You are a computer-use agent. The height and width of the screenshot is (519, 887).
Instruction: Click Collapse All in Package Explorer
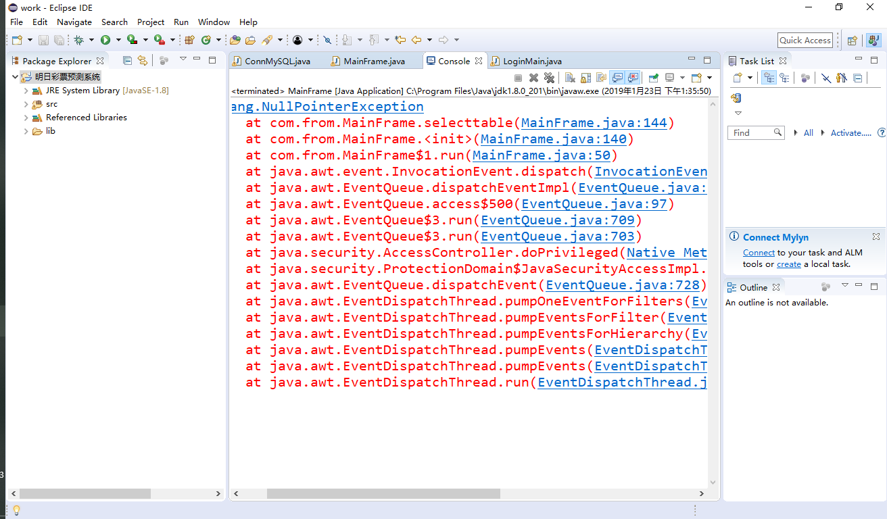pos(127,60)
